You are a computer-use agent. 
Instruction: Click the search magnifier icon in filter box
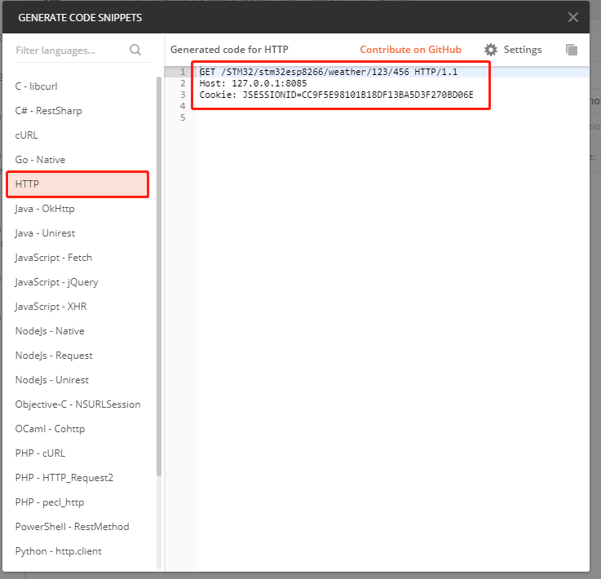pos(135,50)
